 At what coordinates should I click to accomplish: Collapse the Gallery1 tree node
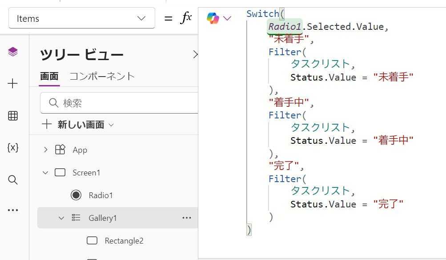(61, 218)
